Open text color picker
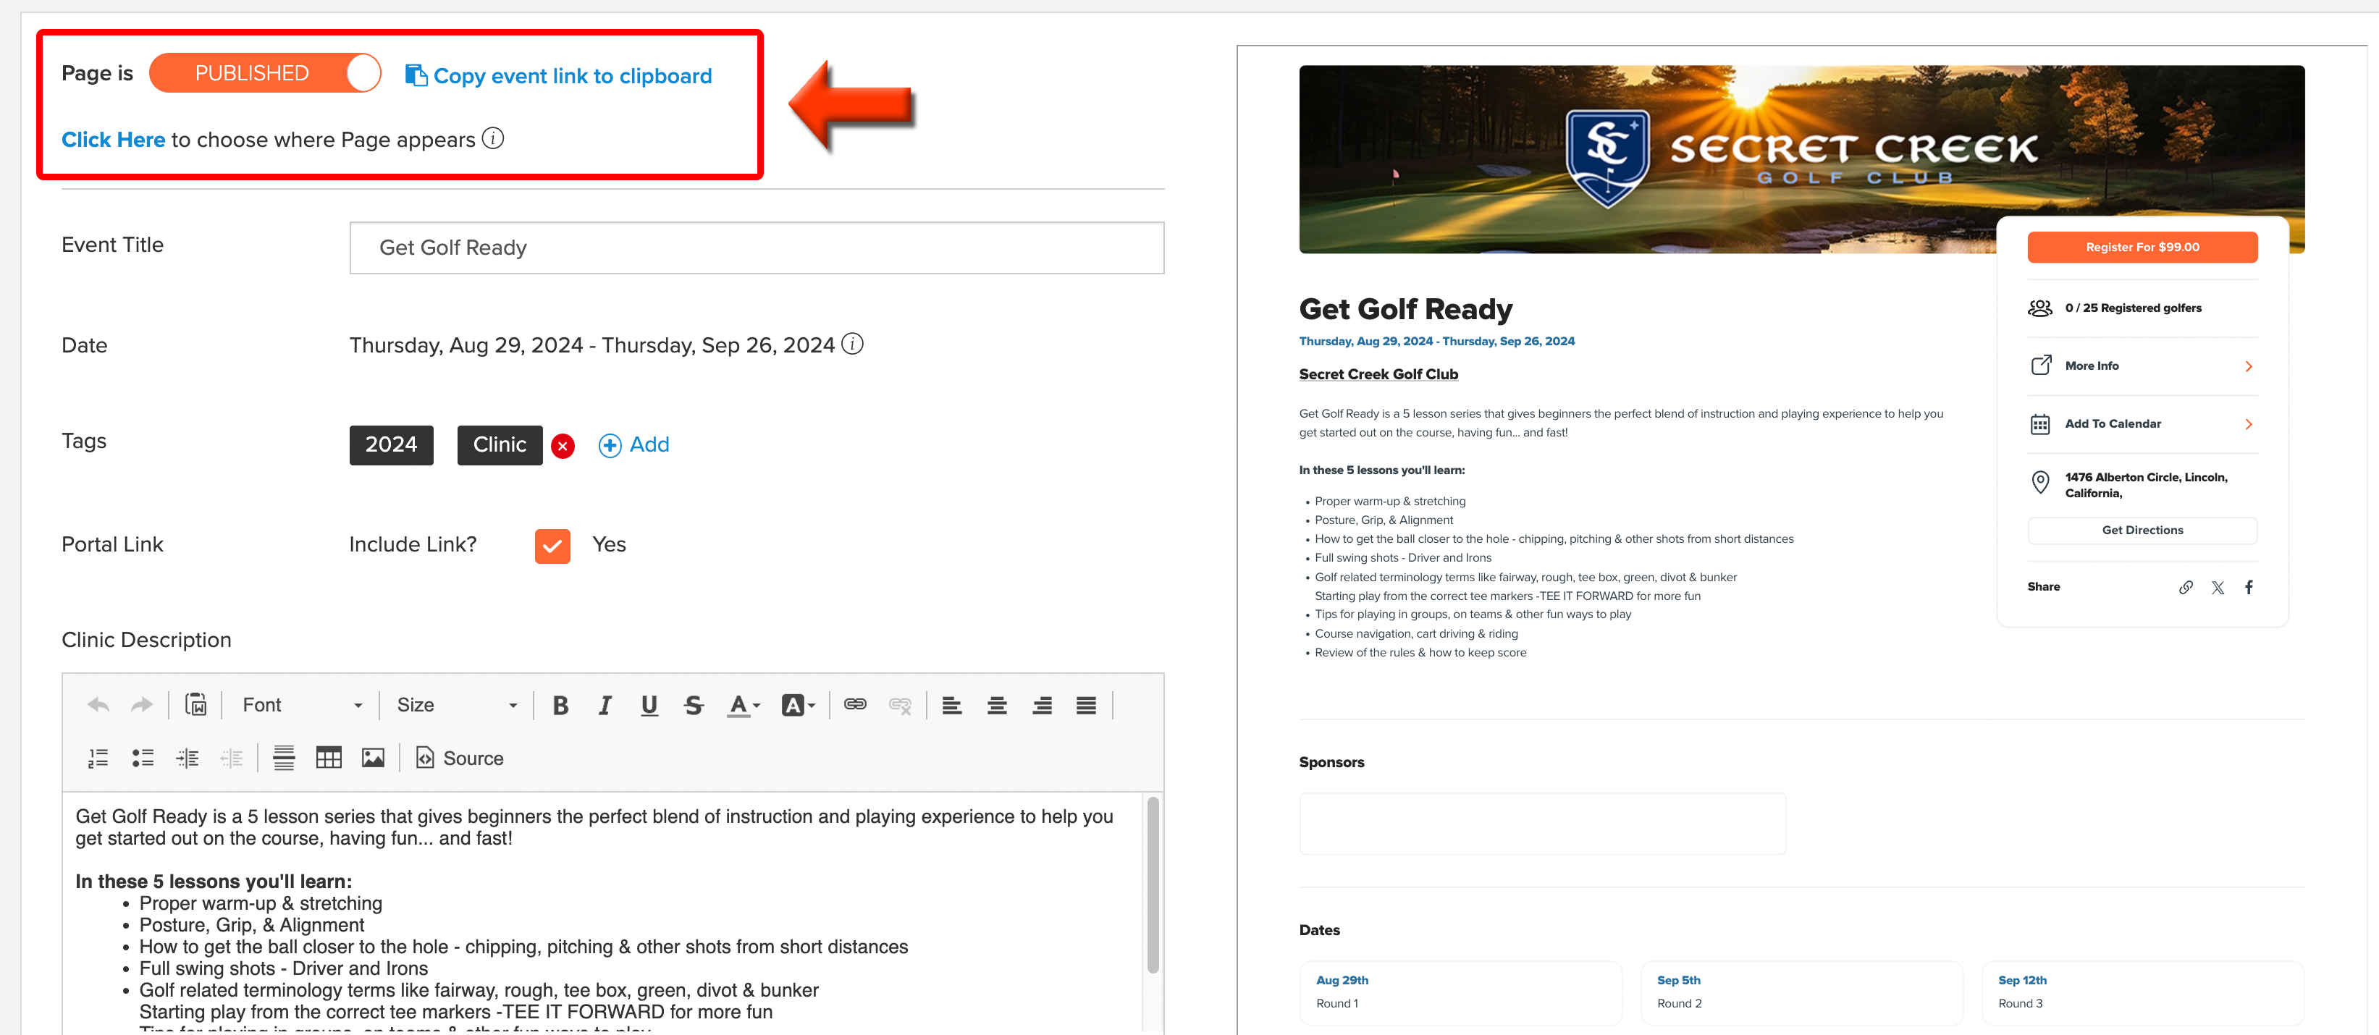 click(744, 706)
